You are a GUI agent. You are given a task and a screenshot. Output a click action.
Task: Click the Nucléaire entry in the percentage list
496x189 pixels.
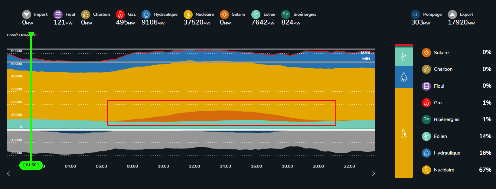[x=444, y=170]
